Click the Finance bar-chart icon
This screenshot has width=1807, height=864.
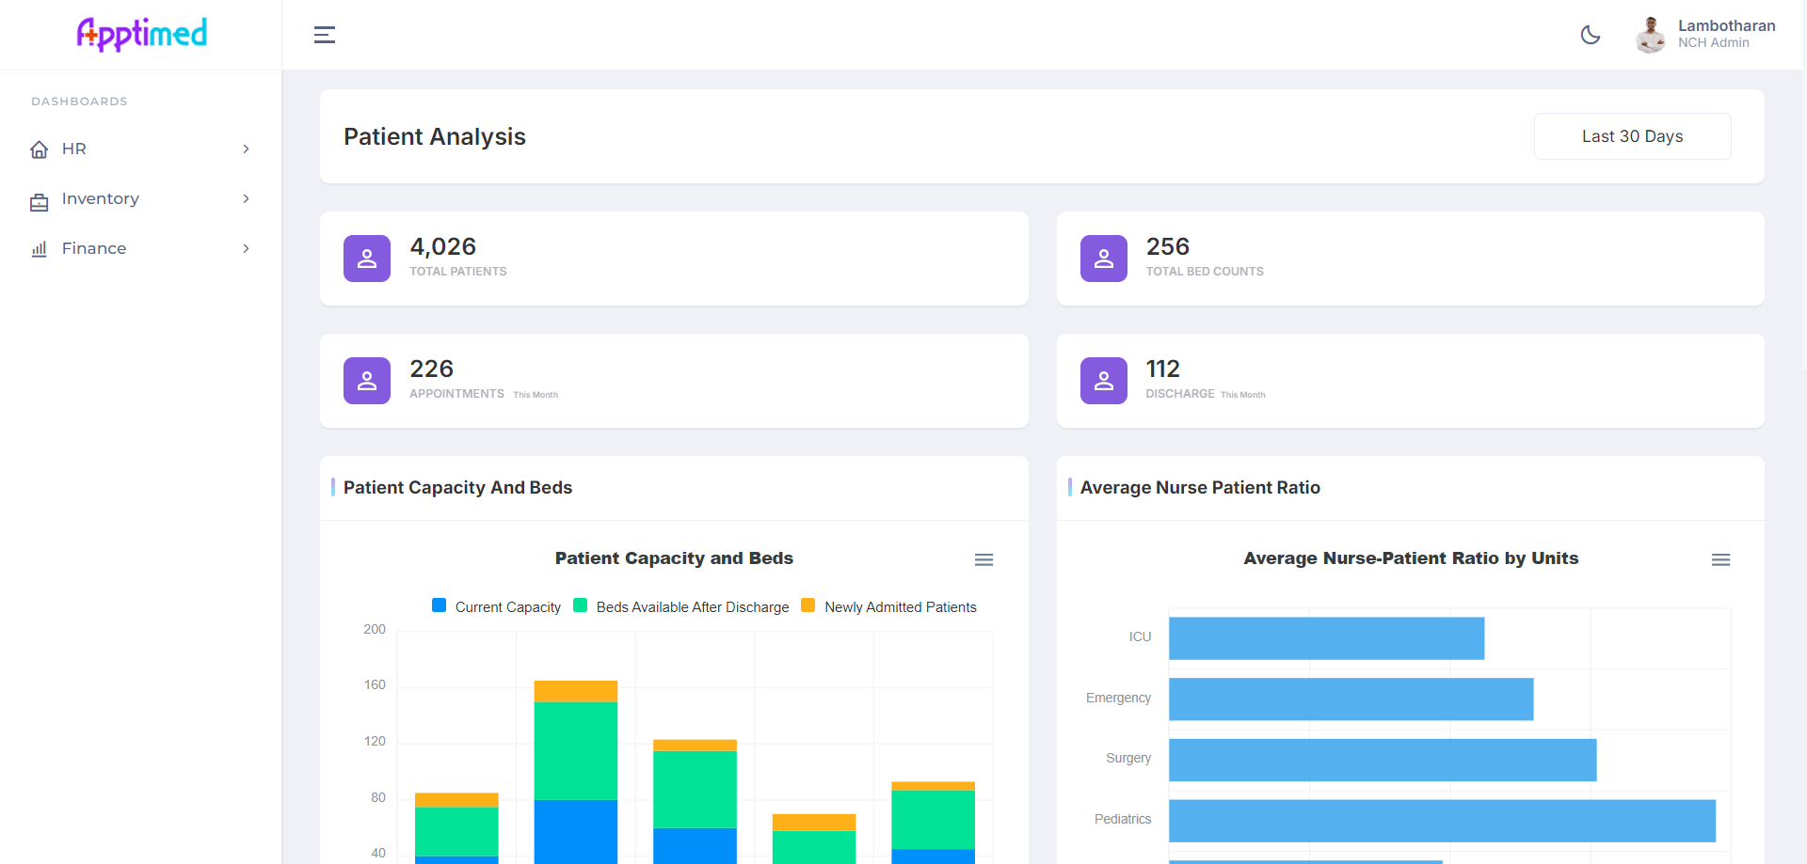[40, 249]
